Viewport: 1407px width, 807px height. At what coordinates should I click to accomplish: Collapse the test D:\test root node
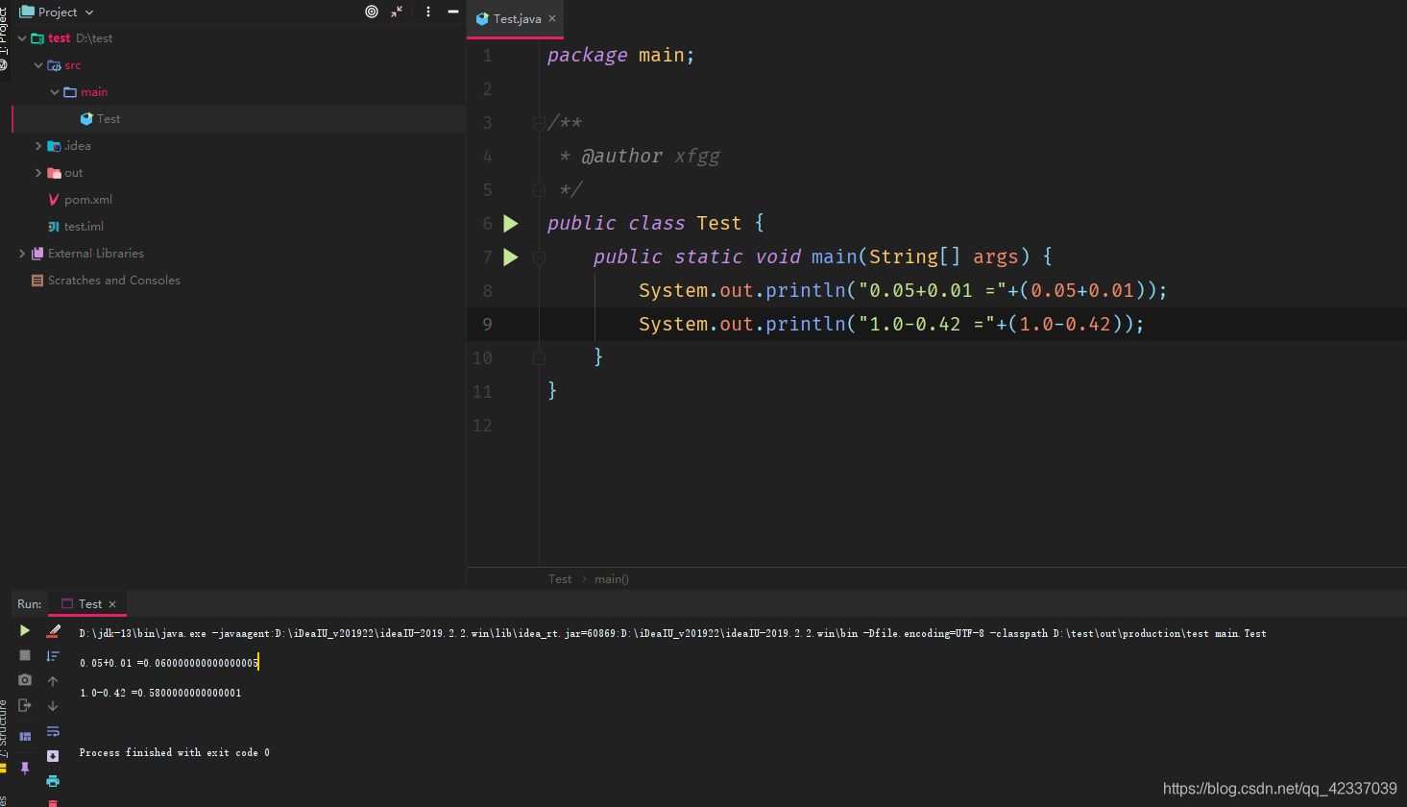[x=22, y=38]
